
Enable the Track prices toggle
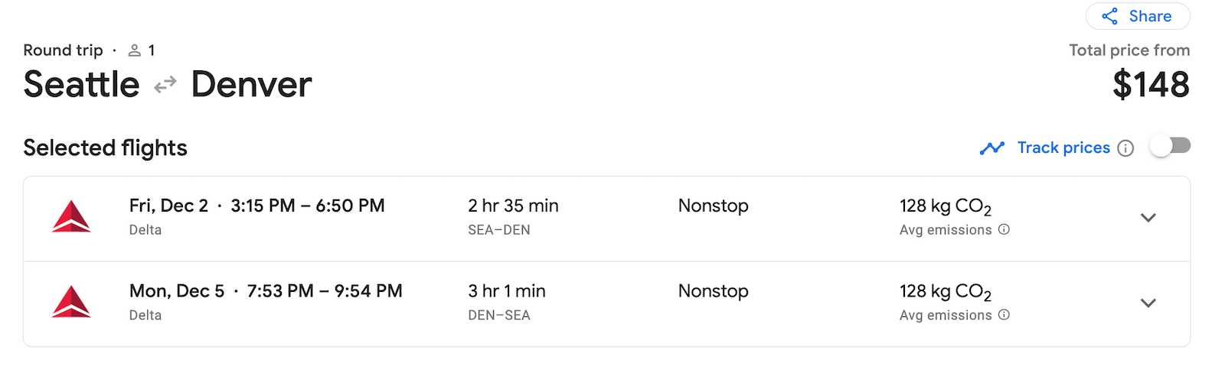(1170, 146)
